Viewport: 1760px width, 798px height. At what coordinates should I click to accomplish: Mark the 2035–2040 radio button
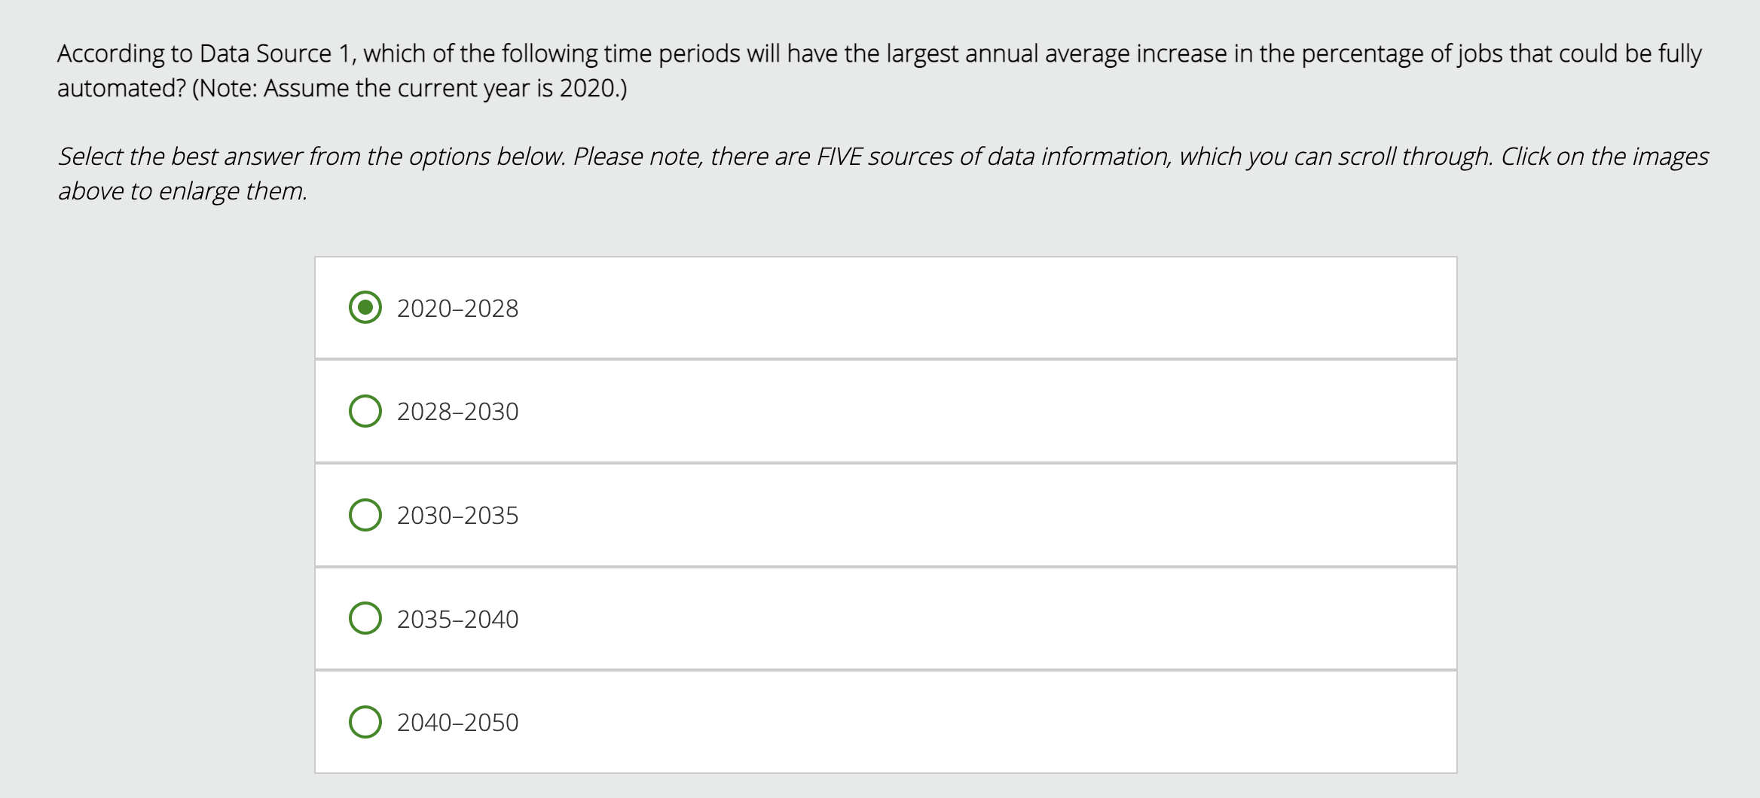365,618
